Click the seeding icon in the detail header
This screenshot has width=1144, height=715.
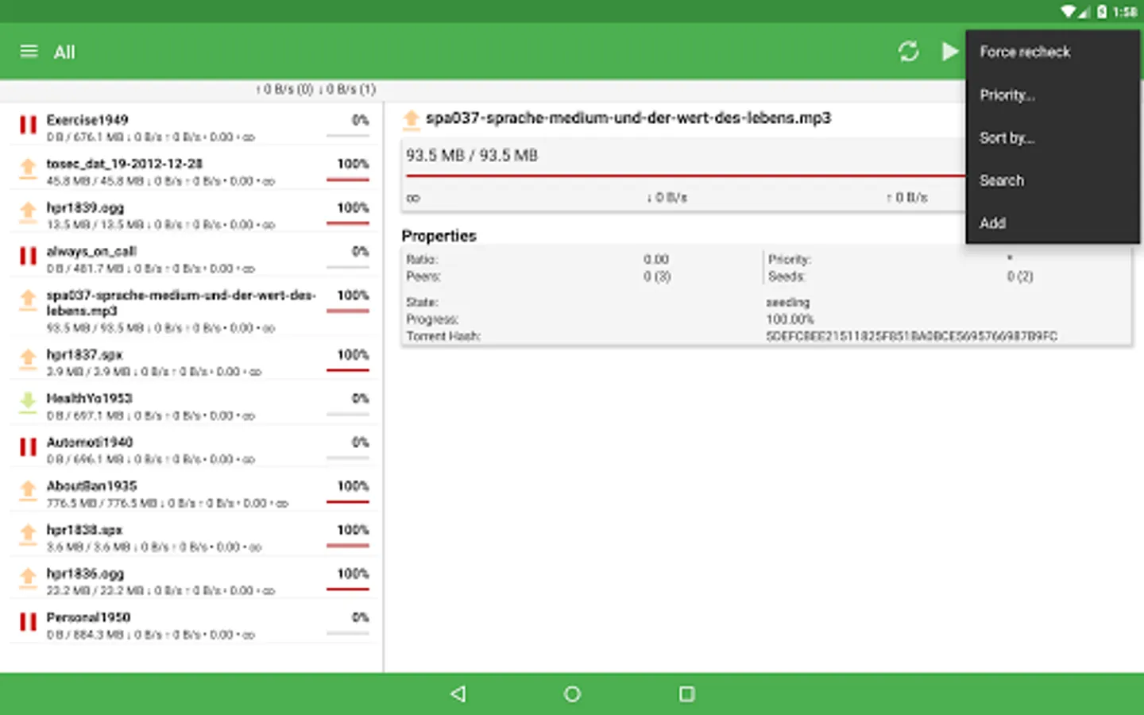click(411, 119)
